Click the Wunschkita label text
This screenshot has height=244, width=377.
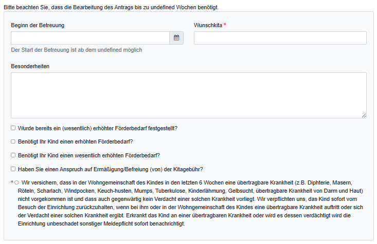tap(208, 25)
